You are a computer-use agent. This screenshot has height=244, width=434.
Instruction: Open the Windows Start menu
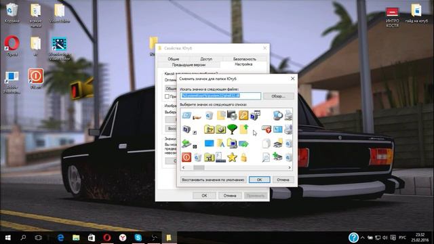click(7, 238)
